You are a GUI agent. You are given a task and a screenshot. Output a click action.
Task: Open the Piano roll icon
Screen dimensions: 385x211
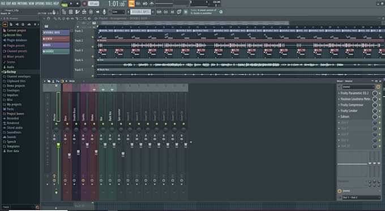click(x=78, y=12)
